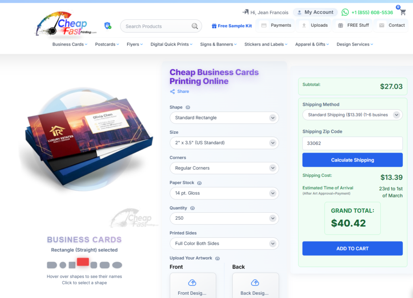Open the shopping cart icon
The width and height of the screenshot is (413, 298).
click(403, 12)
